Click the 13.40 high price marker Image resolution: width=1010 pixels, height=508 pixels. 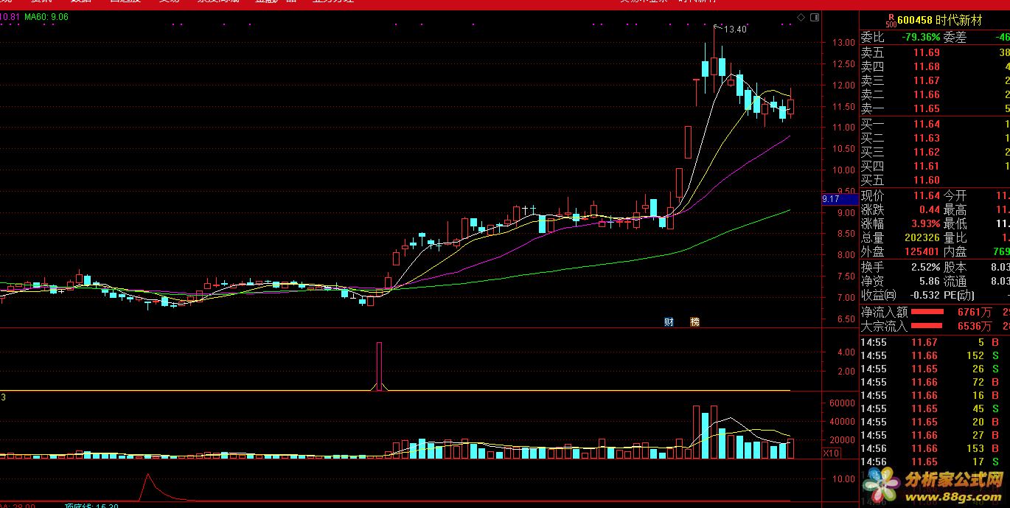coord(735,29)
